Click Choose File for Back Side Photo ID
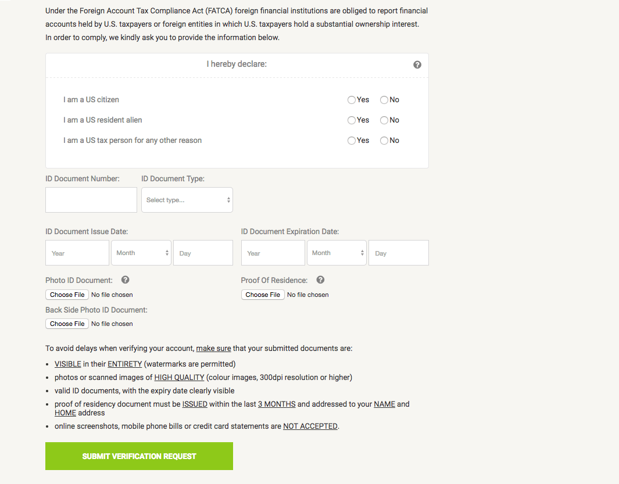Screen dimensions: 619x484 67,324
